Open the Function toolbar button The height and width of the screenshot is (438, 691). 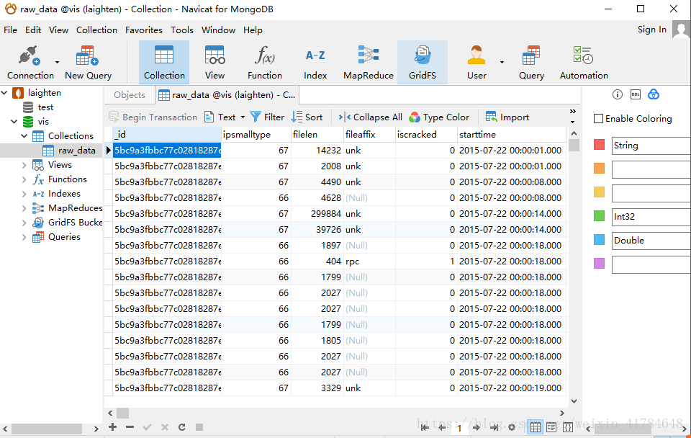pyautogui.click(x=264, y=63)
